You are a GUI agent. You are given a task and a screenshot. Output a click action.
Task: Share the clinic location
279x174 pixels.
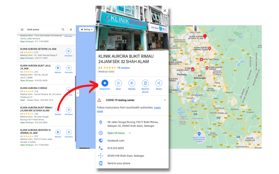159,85
